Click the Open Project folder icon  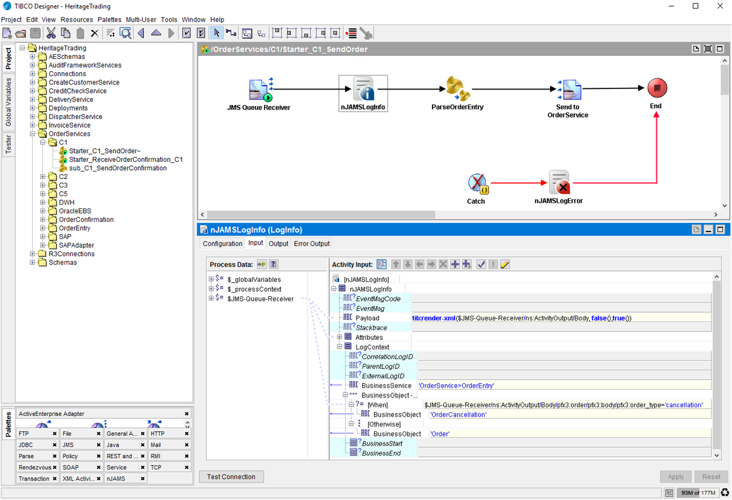click(21, 33)
